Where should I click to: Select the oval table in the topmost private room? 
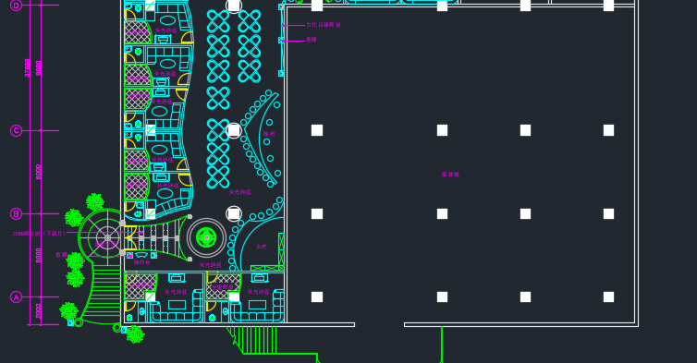(167, 20)
